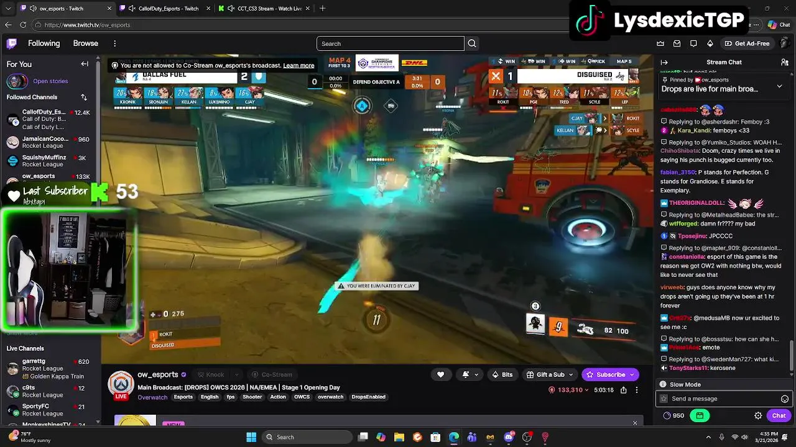Sort followed channels with arrows icon

pos(84,97)
